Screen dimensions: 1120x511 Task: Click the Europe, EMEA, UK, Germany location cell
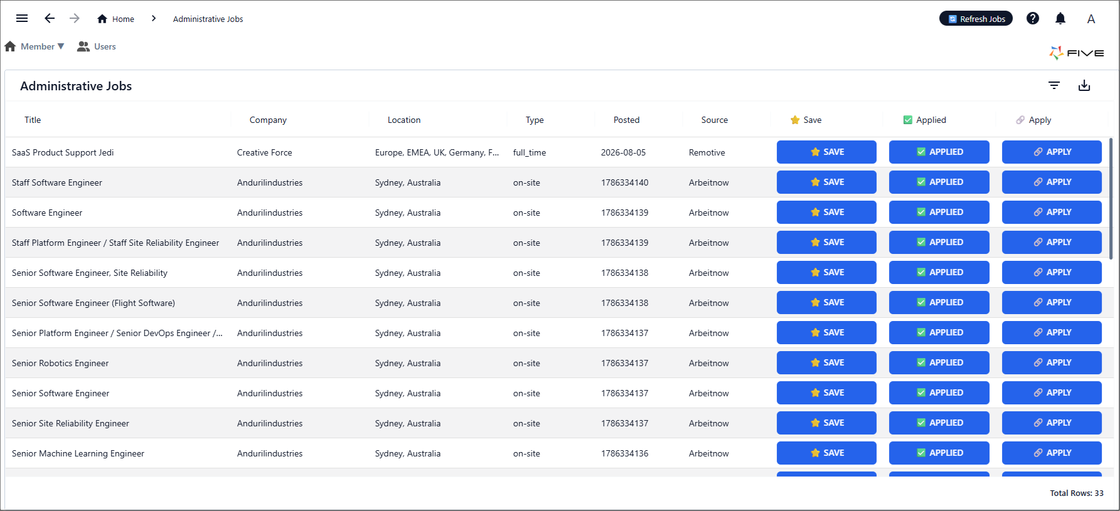point(437,152)
